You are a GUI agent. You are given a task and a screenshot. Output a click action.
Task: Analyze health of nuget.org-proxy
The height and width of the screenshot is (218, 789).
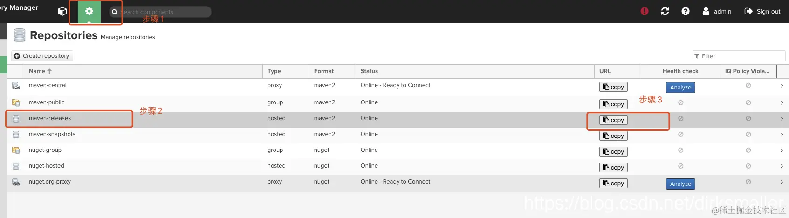tap(680, 184)
